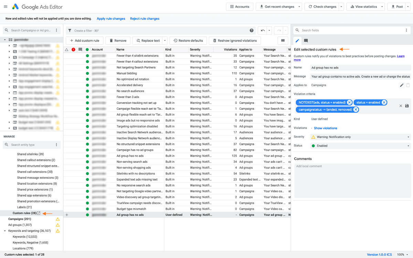Viewport: 413px width, 258px height.
Task: Open the Comments panel icon beside the pencil
Action: click(x=306, y=41)
